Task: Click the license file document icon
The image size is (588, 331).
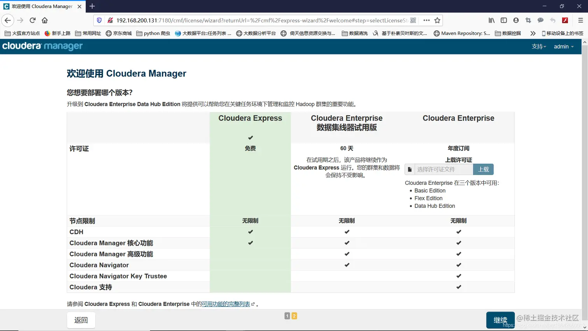Action: pyautogui.click(x=409, y=170)
